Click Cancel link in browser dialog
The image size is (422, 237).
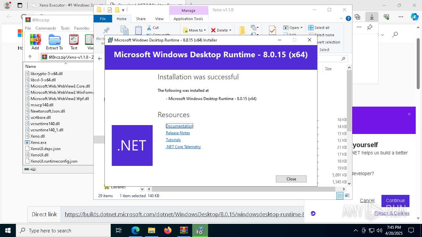pyautogui.click(x=367, y=200)
